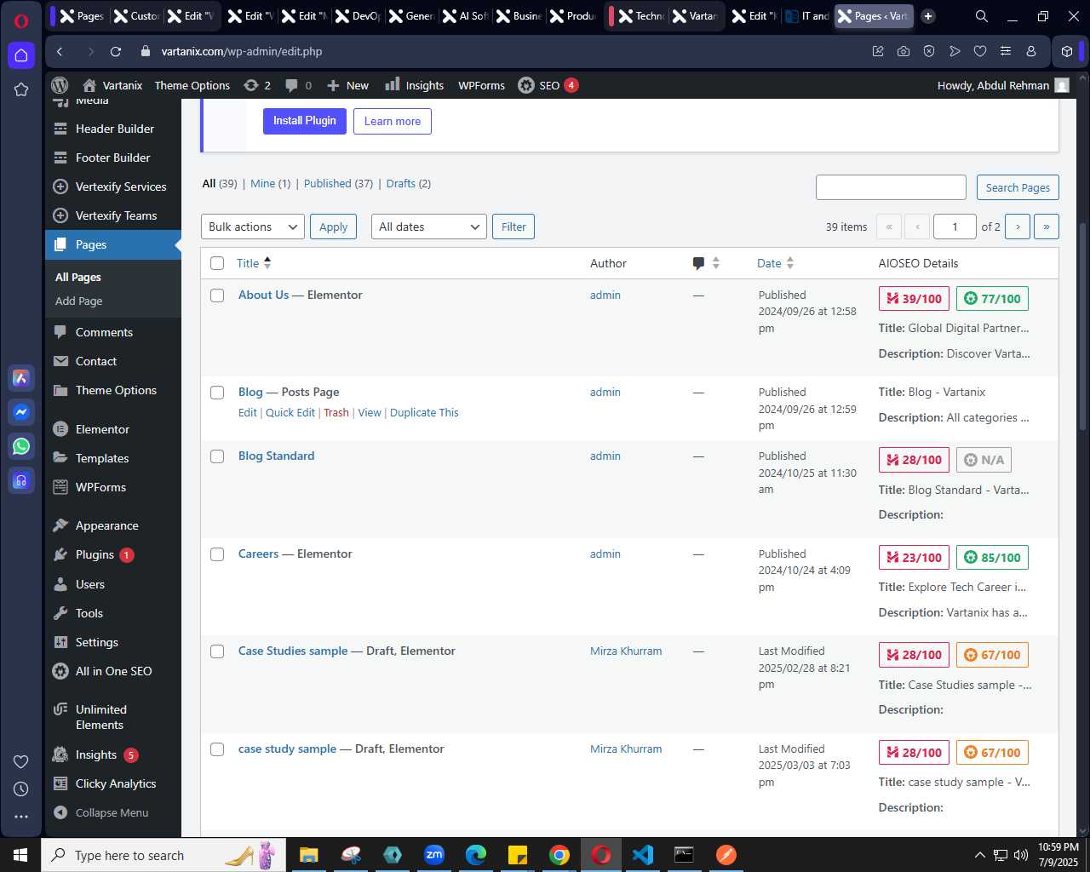Click Duplicate This under Blog row
The width and height of the screenshot is (1090, 872).
coord(424,412)
